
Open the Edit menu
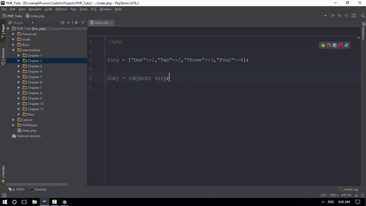(13, 9)
